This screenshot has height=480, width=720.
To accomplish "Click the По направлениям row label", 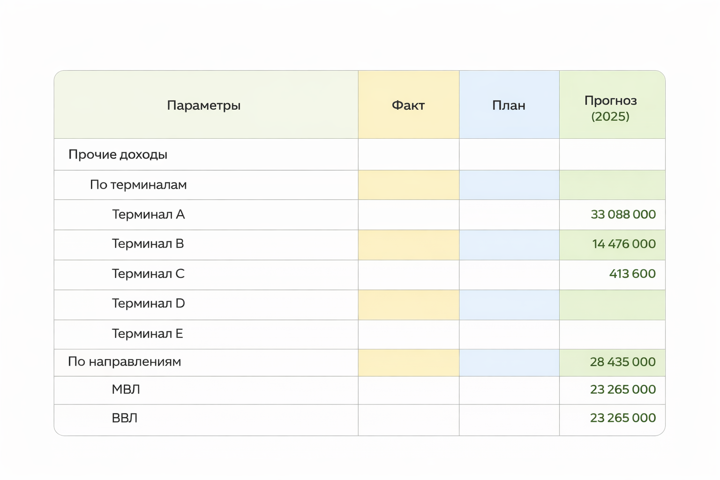I will [x=124, y=362].
